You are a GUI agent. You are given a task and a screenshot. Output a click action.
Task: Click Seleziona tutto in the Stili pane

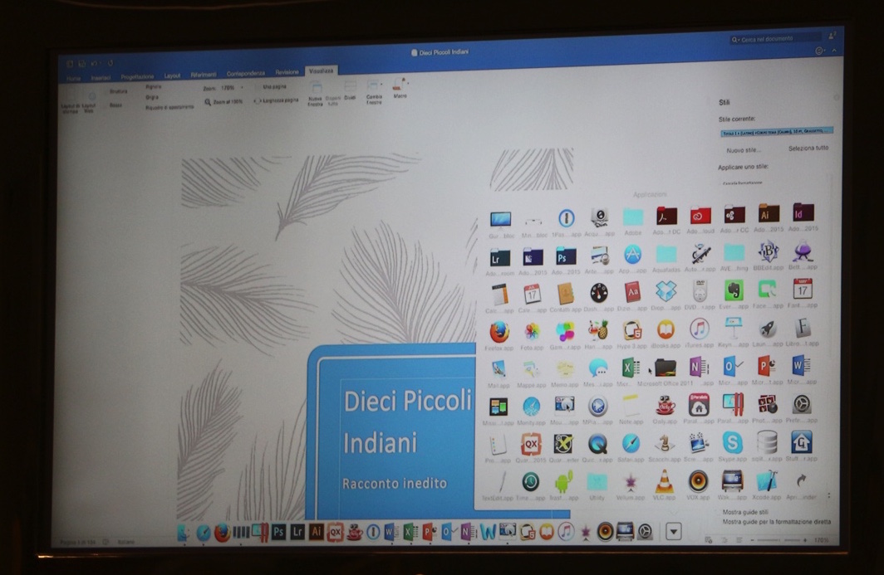(808, 149)
